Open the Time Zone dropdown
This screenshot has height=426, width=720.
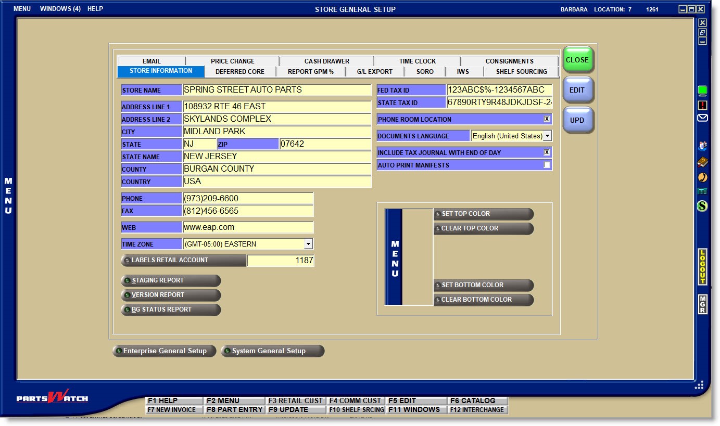(308, 244)
